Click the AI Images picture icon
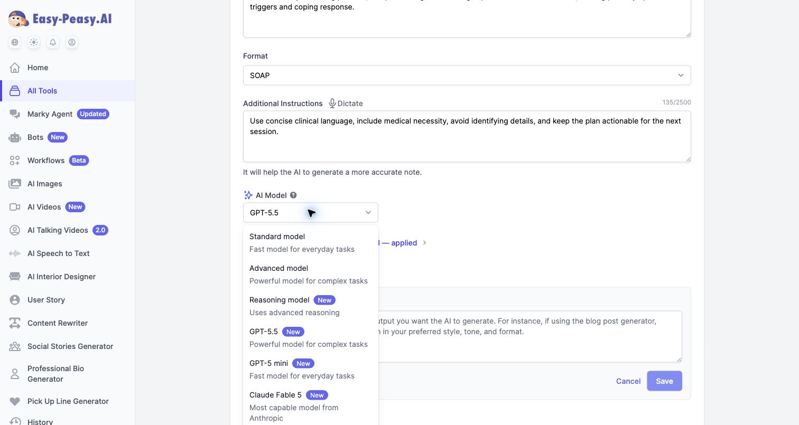Image resolution: width=799 pixels, height=425 pixels. click(15, 184)
